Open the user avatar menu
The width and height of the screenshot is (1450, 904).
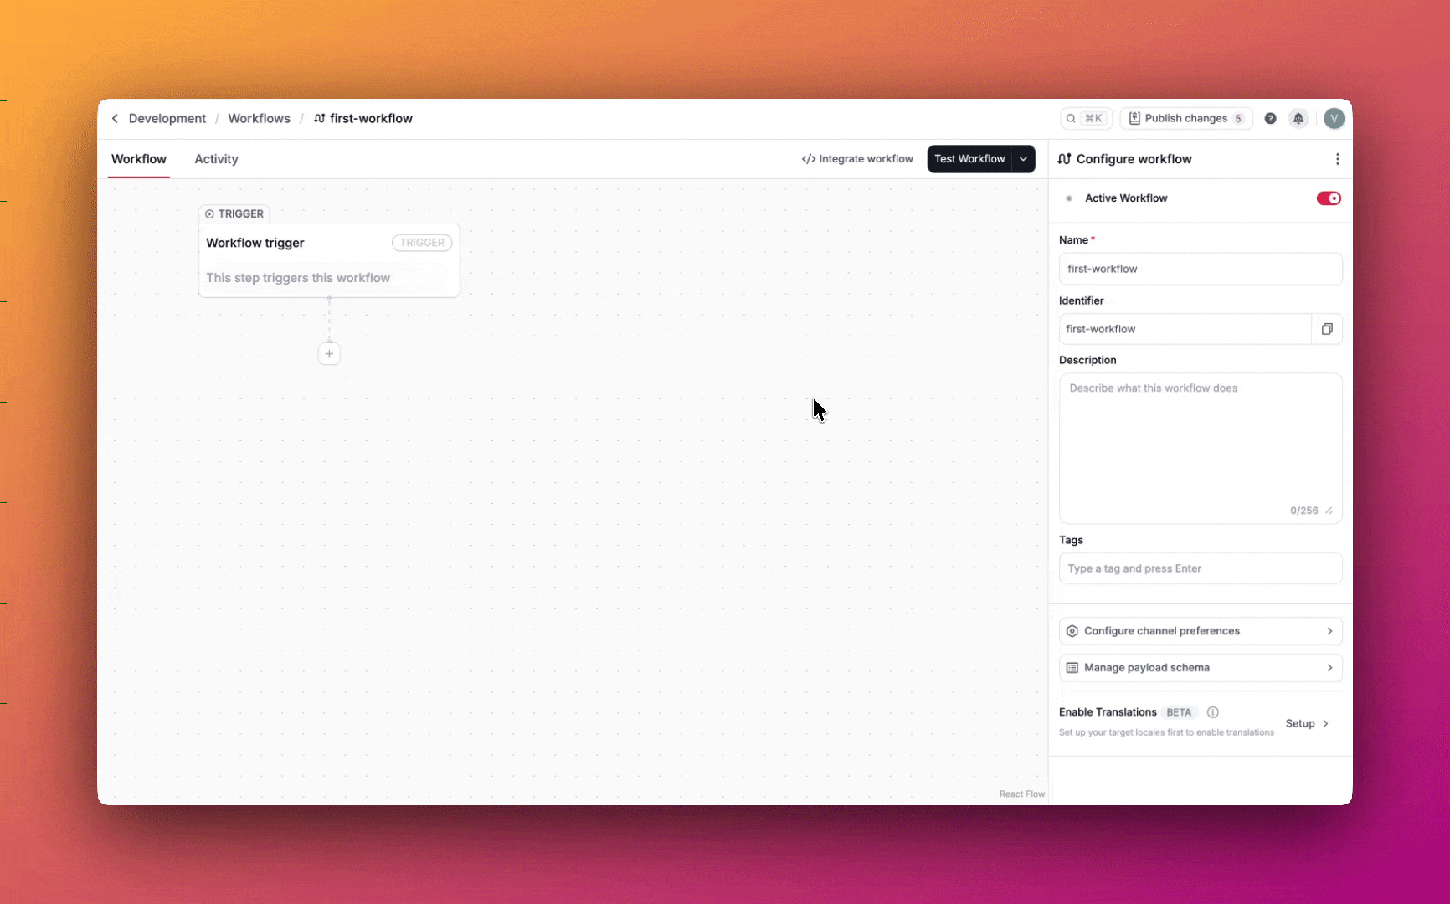click(1334, 118)
